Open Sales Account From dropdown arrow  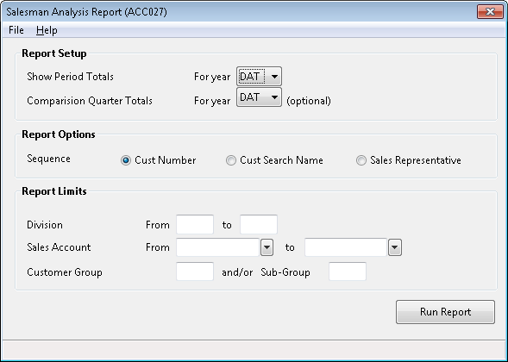pyautogui.click(x=267, y=247)
